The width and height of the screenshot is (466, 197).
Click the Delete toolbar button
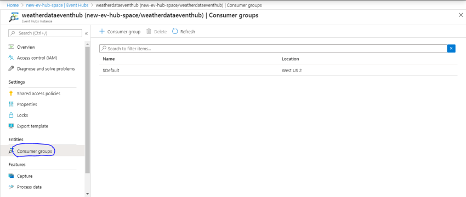point(157,31)
